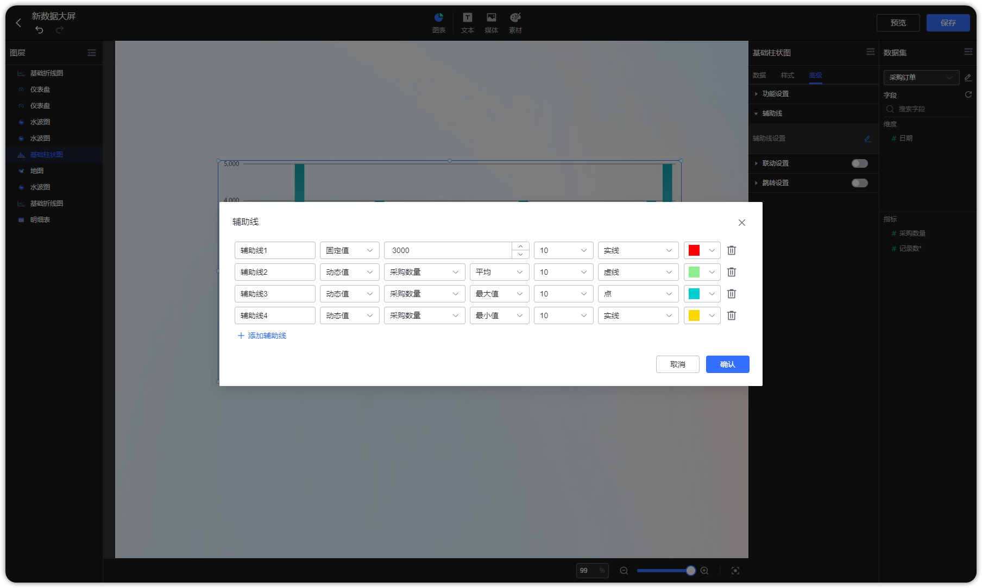982x588 pixels.
Task: Close the 辅助线 dialog
Action: (742, 223)
